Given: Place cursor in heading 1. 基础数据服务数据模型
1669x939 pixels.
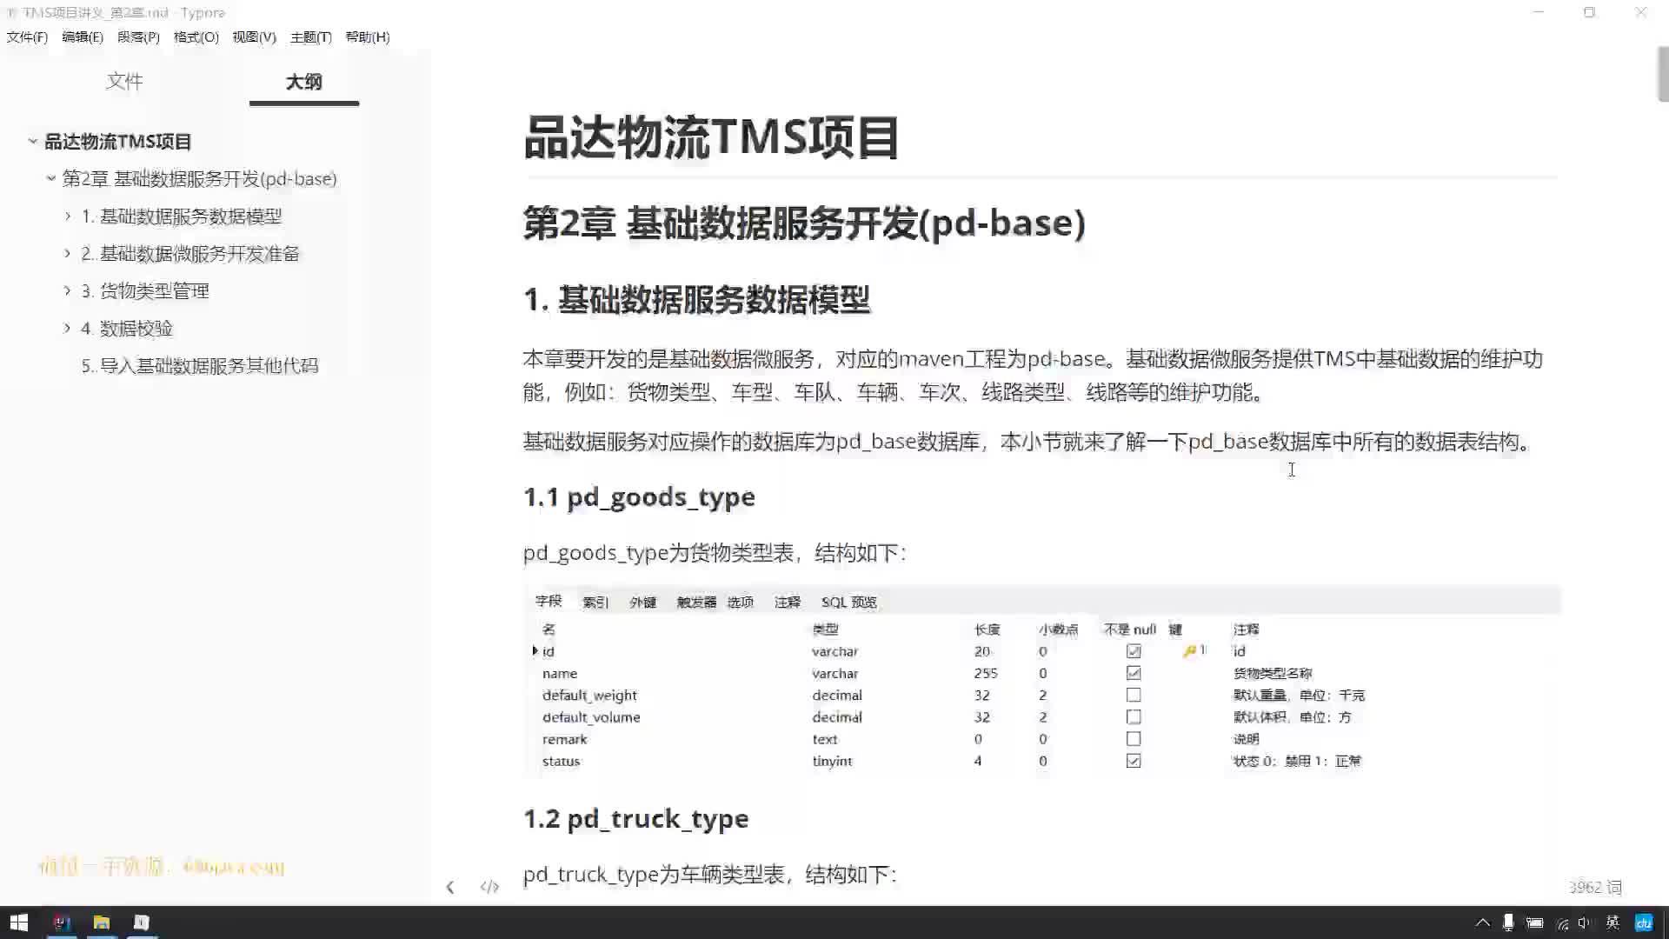Looking at the screenshot, I should pyautogui.click(x=696, y=299).
